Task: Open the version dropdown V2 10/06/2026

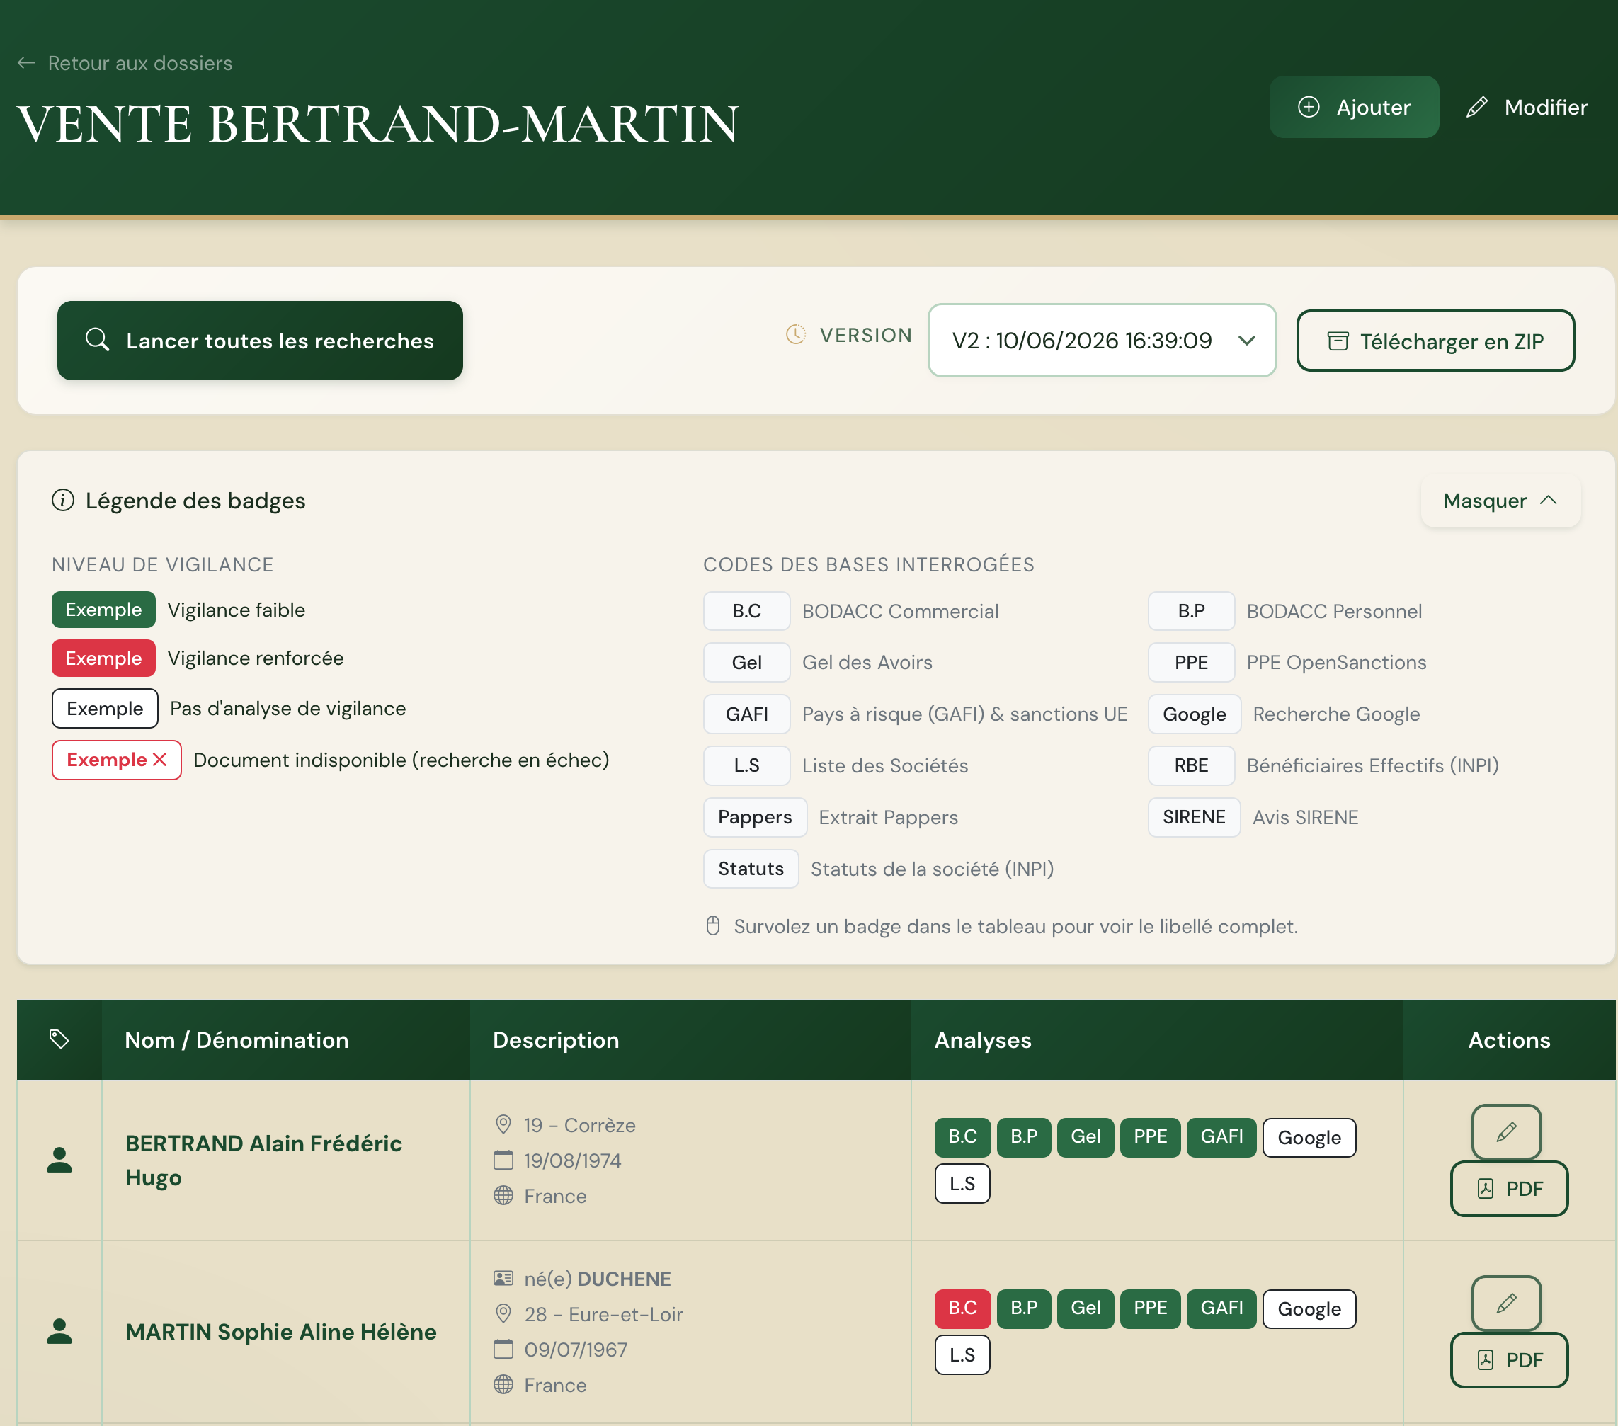Action: click(x=1102, y=341)
